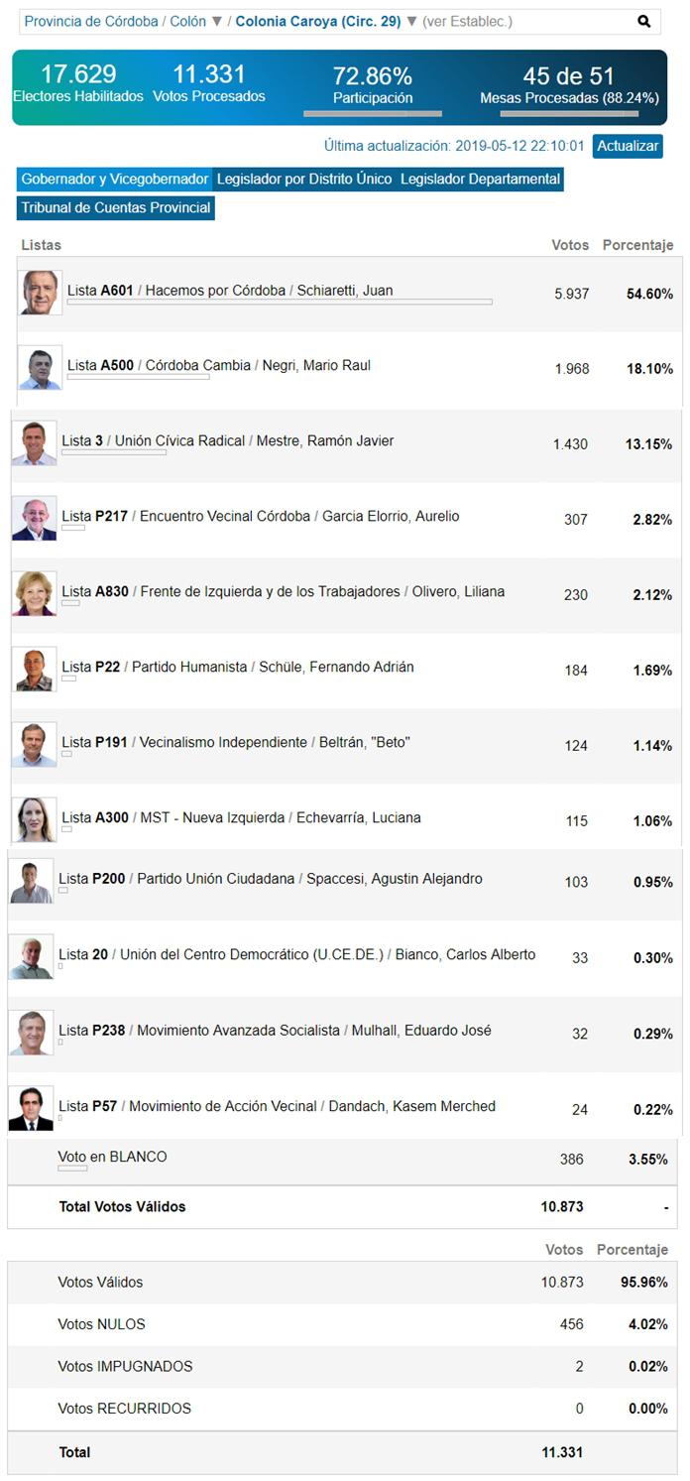Show Tribunal de Cuentas Provincial tab
Viewport: 690px width, 1481px height.
[116, 207]
